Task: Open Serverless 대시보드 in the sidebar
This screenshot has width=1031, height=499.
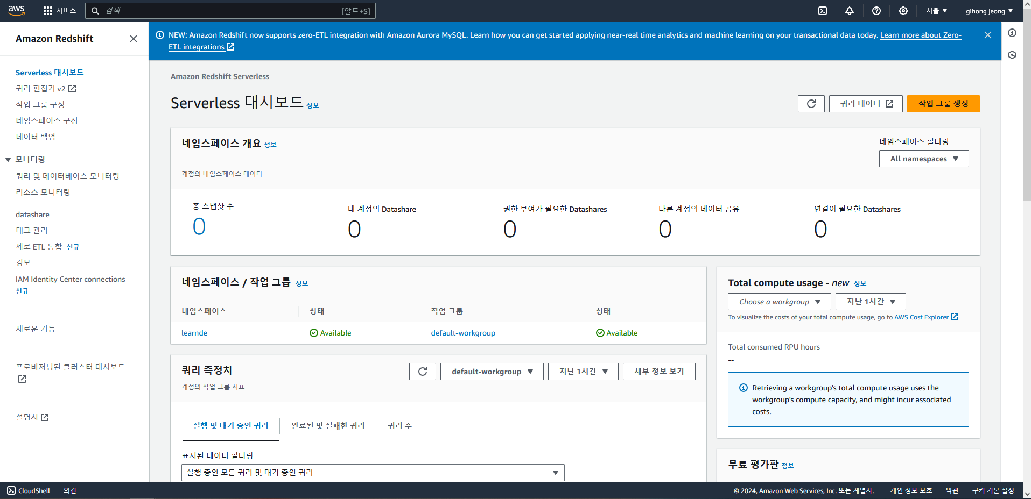Action: [50, 72]
